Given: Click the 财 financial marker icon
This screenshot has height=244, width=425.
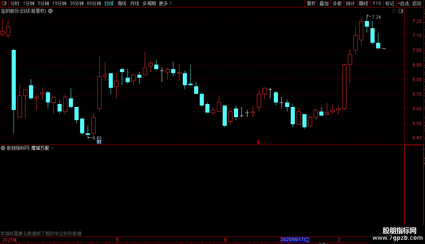Looking at the screenshot, I should [99, 142].
